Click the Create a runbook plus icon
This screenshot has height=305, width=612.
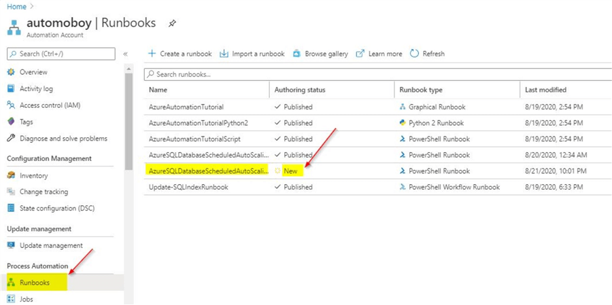coord(152,54)
